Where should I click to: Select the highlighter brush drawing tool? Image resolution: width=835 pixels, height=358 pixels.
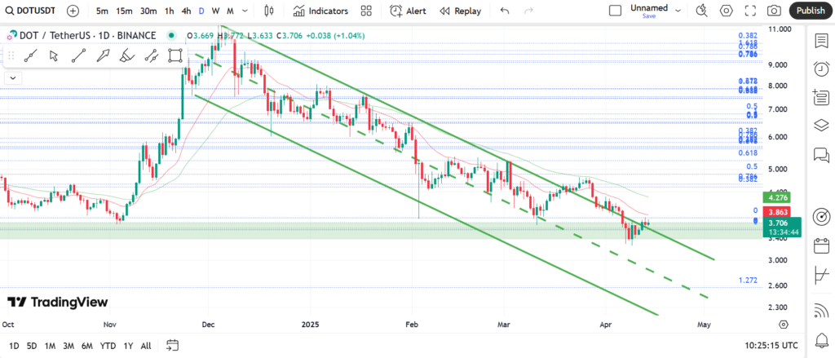(126, 55)
